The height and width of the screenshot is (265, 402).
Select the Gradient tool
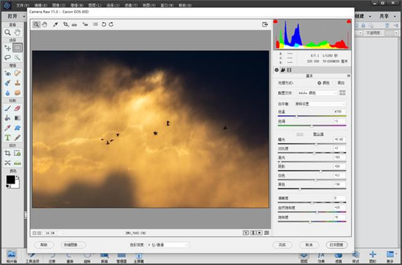17,118
